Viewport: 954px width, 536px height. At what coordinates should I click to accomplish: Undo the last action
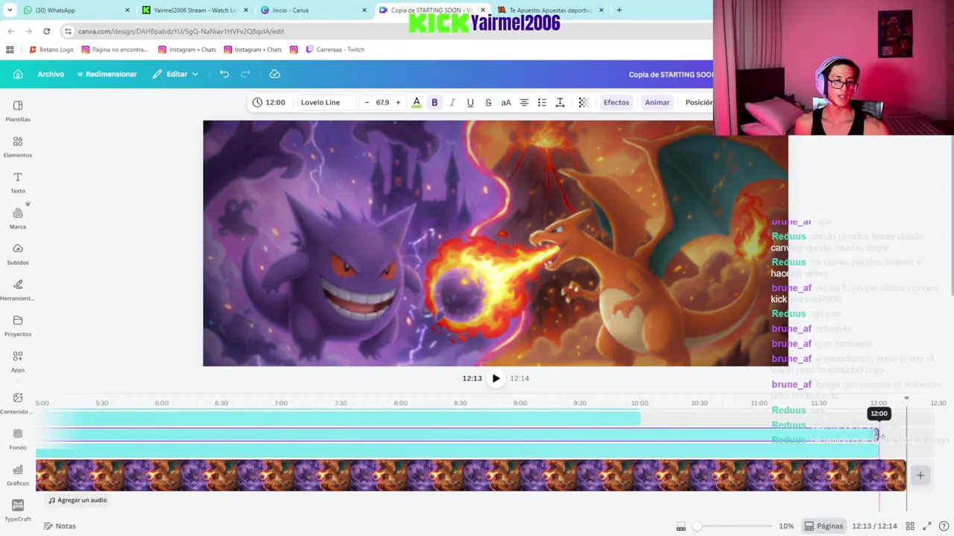(x=224, y=74)
